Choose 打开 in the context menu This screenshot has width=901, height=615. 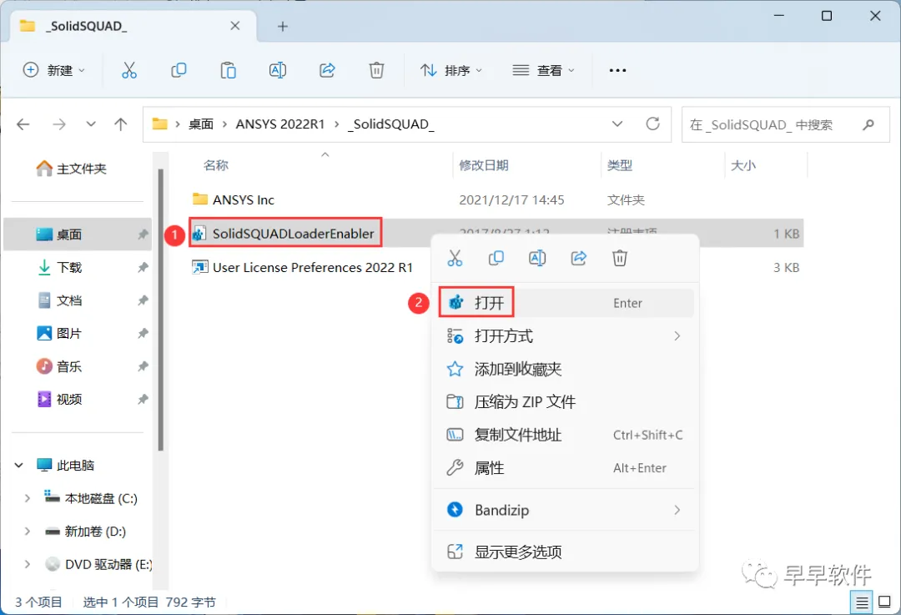coord(565,303)
